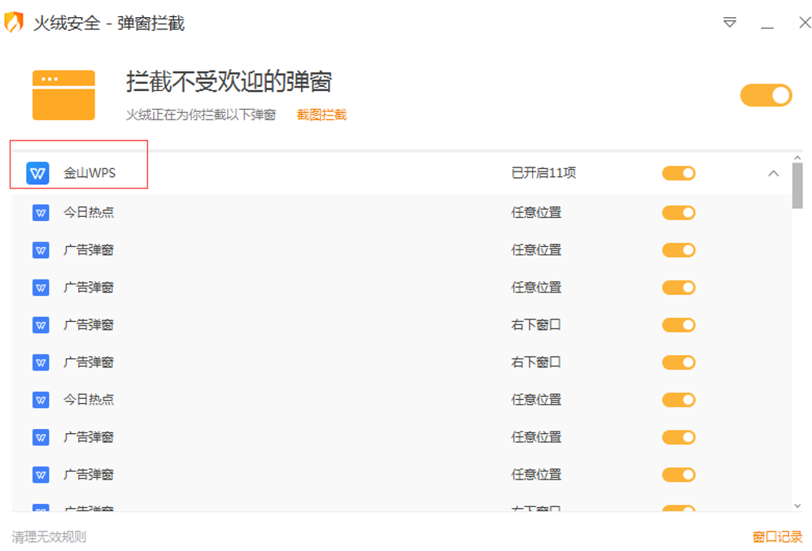Click the 清理无效规则 link
This screenshot has width=812, height=551.
49,537
